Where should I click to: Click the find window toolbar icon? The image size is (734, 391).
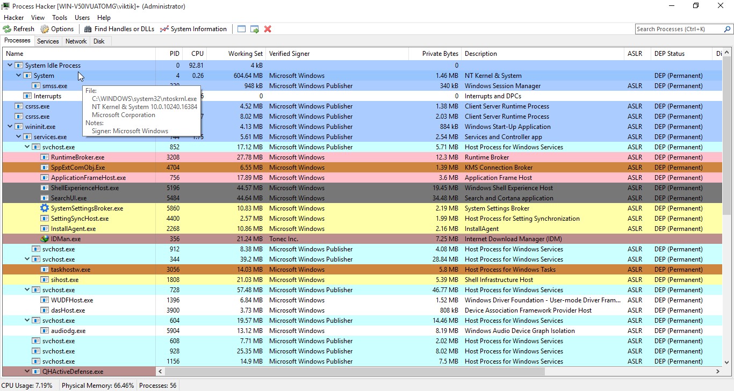click(x=242, y=29)
